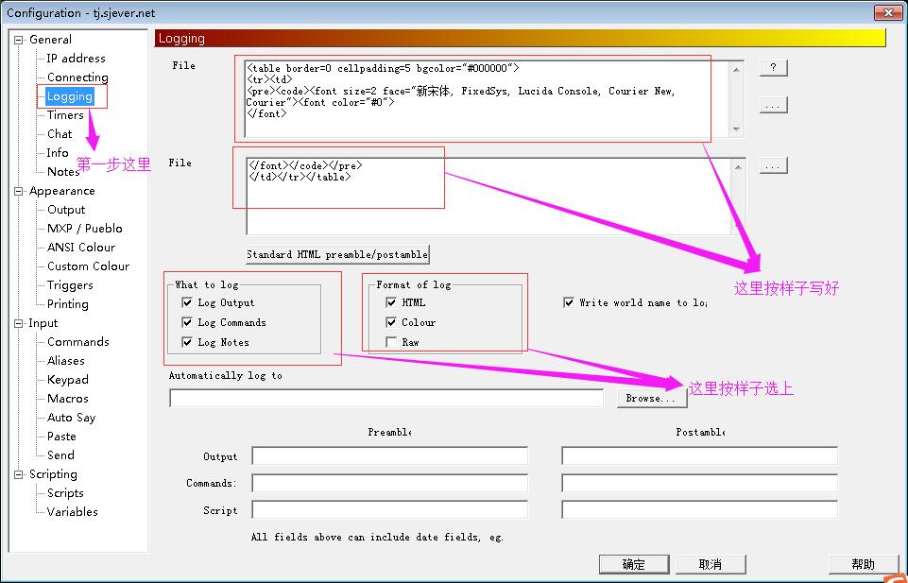The height and width of the screenshot is (583, 908).
Task: Collapse the General tree node
Action: click(19, 40)
